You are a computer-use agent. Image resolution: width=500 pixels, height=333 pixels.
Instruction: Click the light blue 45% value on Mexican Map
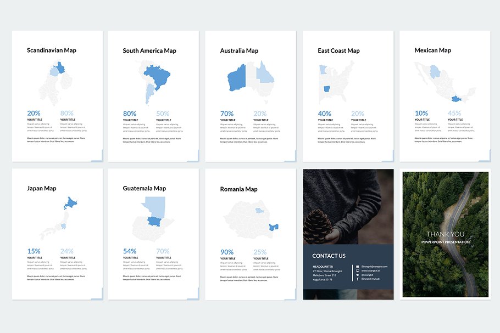pos(454,114)
